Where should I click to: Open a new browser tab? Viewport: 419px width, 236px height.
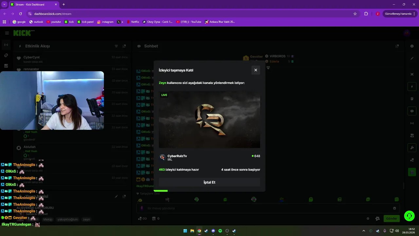(x=64, y=5)
